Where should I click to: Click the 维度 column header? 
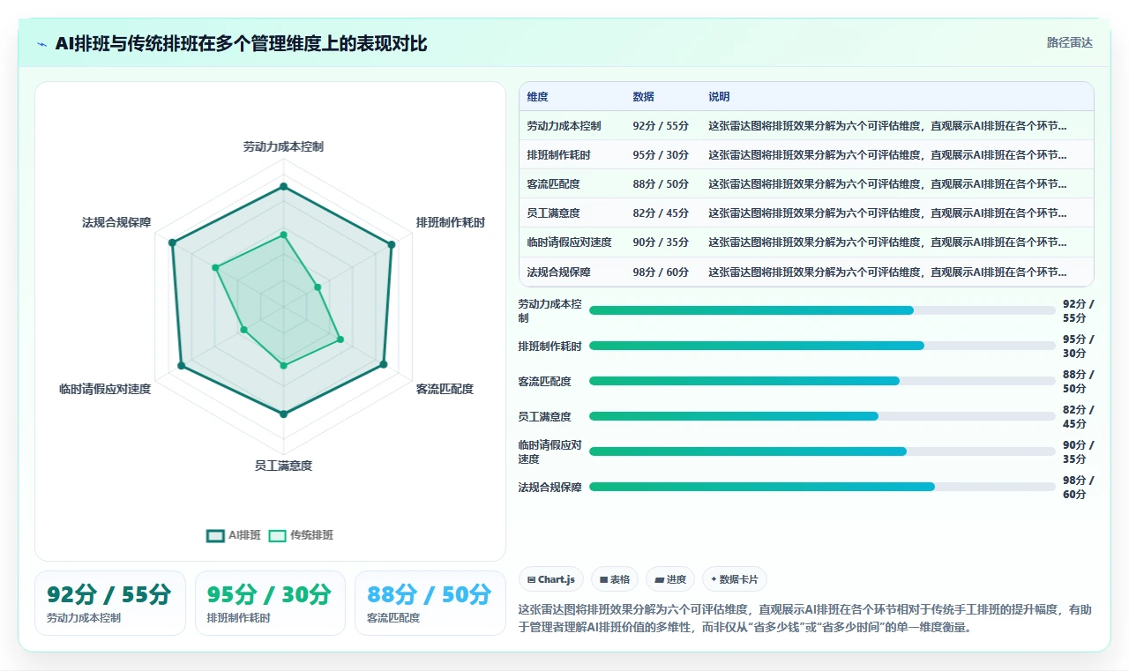pos(538,97)
